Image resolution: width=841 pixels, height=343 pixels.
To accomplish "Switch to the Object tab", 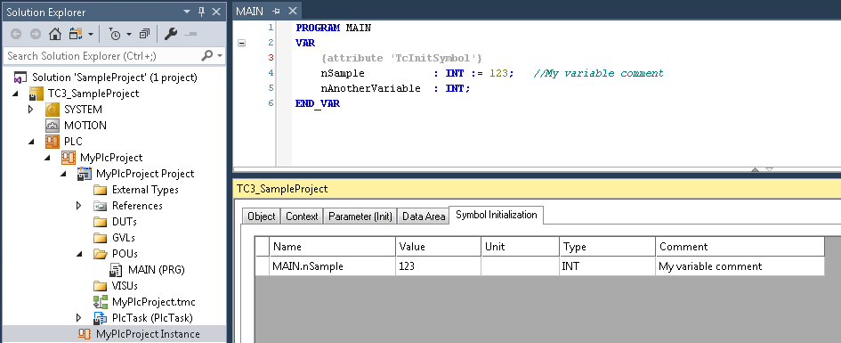I will (262, 216).
